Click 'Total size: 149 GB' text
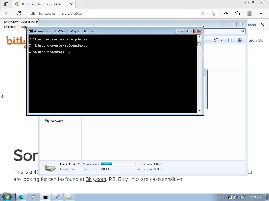269x201 pixels. pos(151,164)
